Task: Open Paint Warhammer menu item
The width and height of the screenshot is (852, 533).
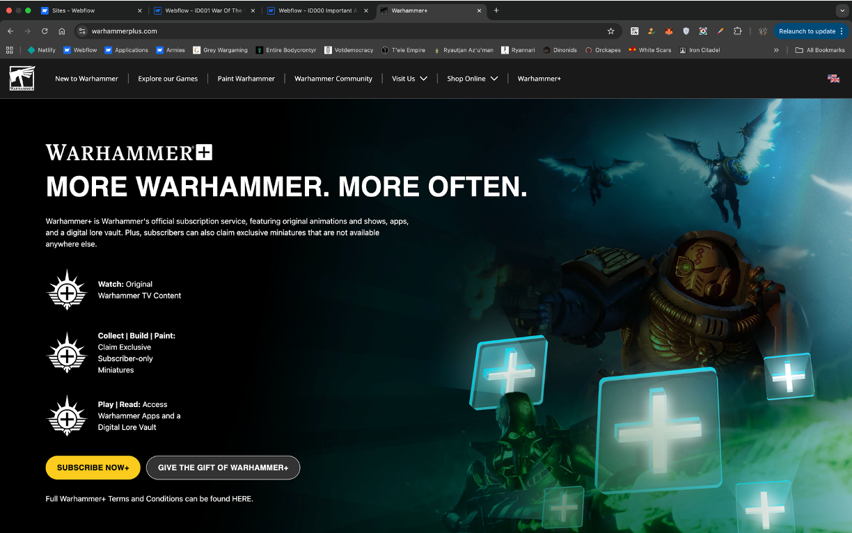Action: click(246, 79)
